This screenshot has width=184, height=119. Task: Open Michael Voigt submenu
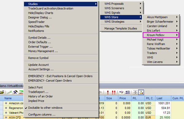click(x=161, y=39)
